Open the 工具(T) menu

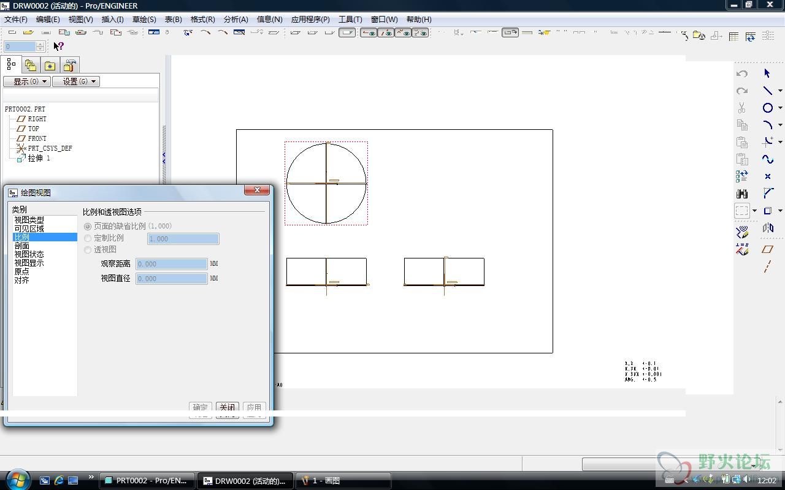[350, 19]
